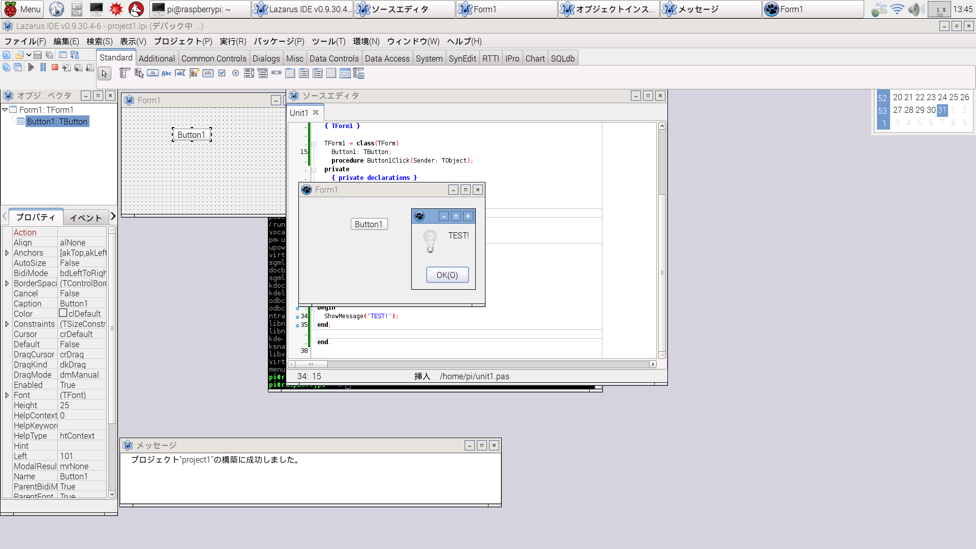Click the Wi-Fi icon in system tray
Image resolution: width=976 pixels, height=549 pixels.
pos(898,9)
